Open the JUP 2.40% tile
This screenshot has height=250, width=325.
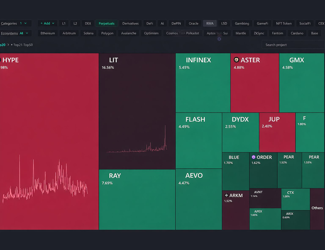point(277,133)
